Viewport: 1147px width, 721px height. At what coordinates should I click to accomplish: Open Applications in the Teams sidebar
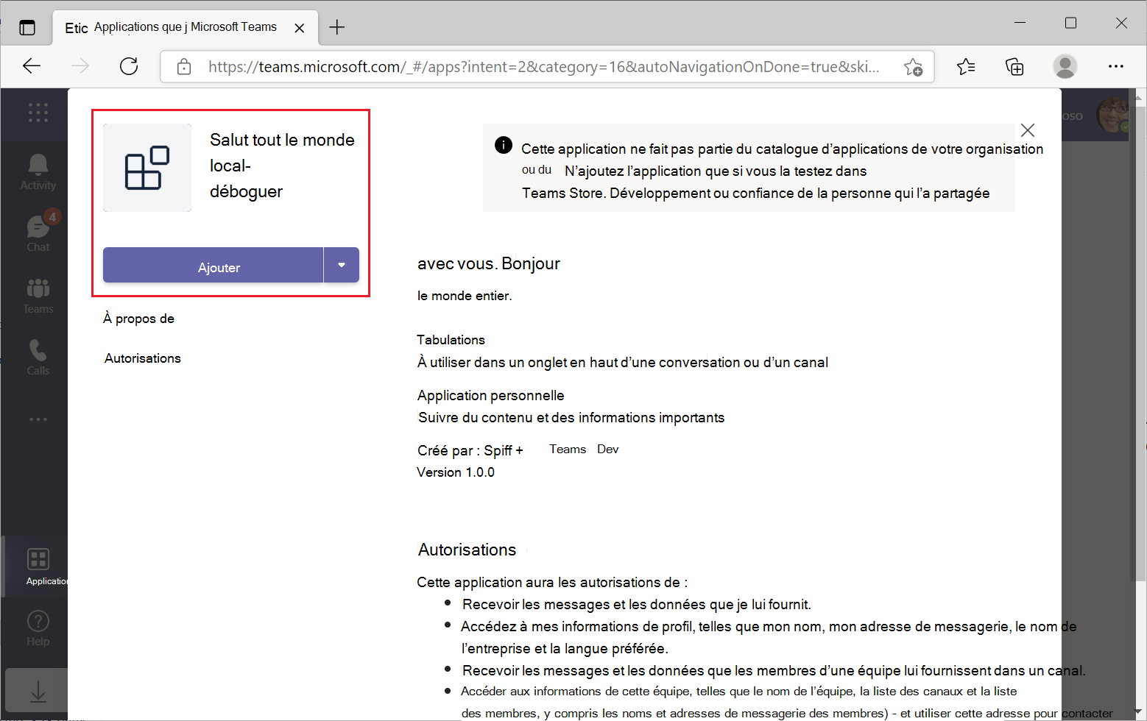point(38,566)
